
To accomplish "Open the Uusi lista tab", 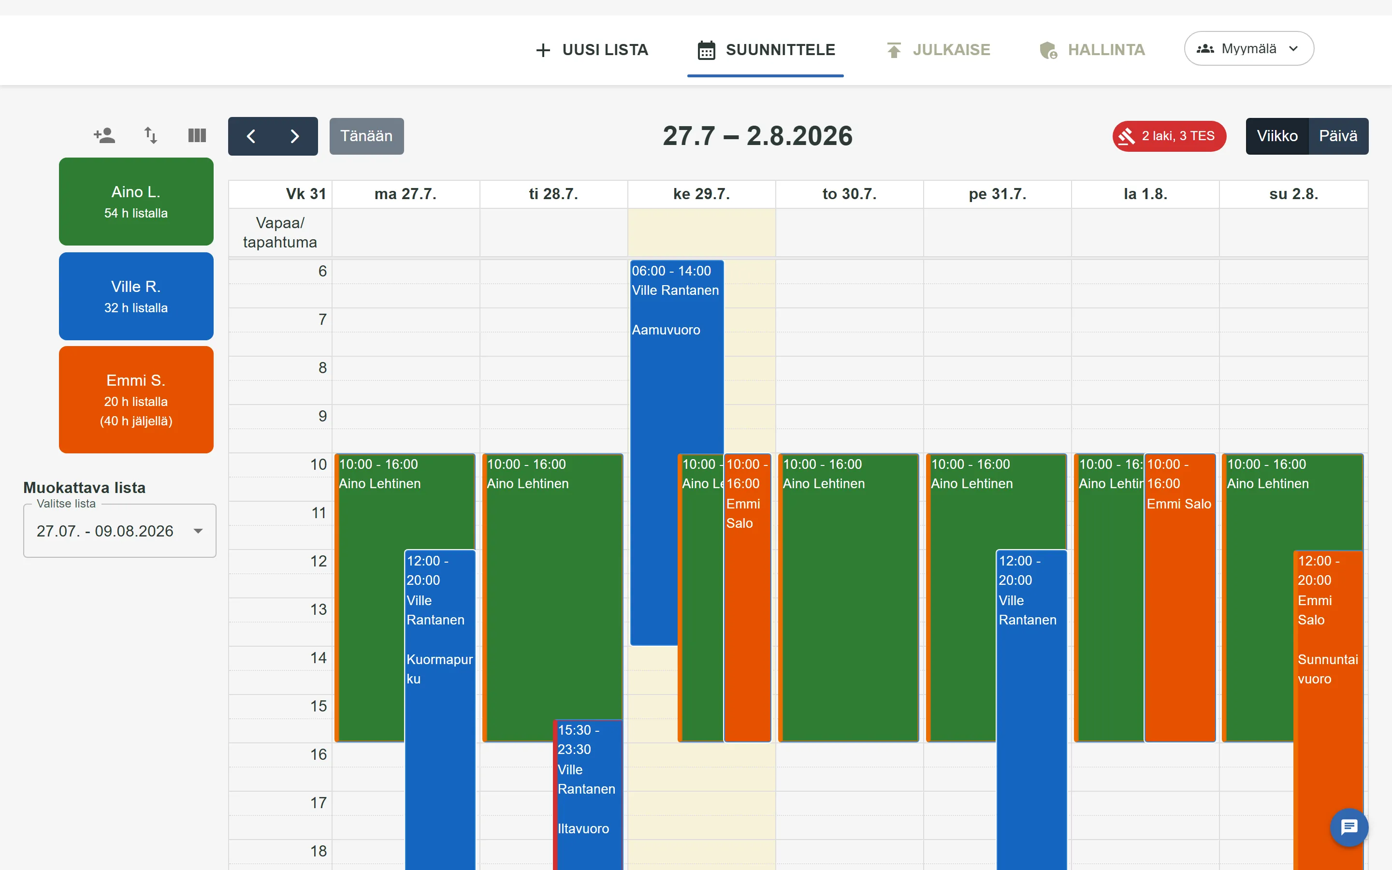I will click(592, 50).
